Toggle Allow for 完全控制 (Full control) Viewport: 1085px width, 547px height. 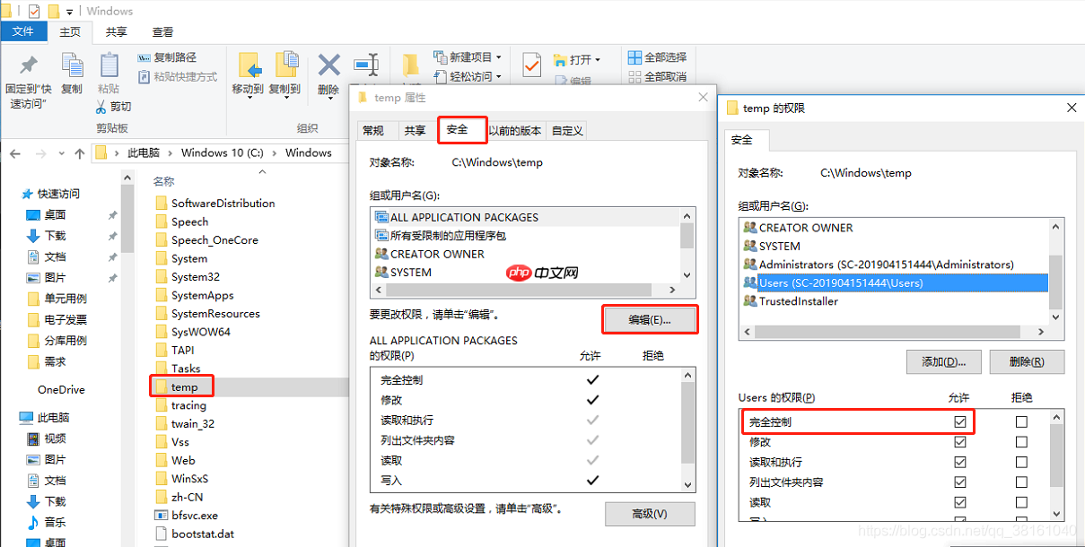point(960,421)
